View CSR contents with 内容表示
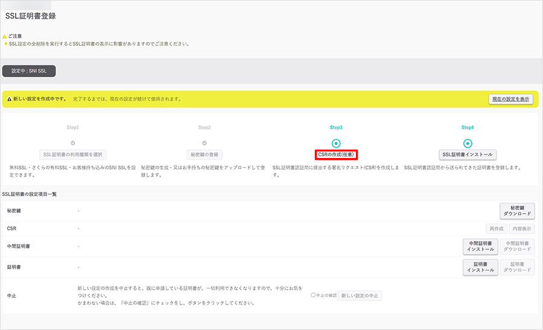 (x=521, y=229)
